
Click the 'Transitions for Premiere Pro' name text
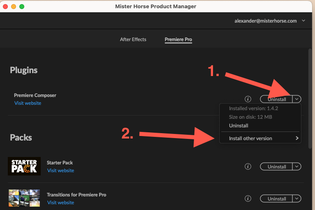click(x=76, y=195)
